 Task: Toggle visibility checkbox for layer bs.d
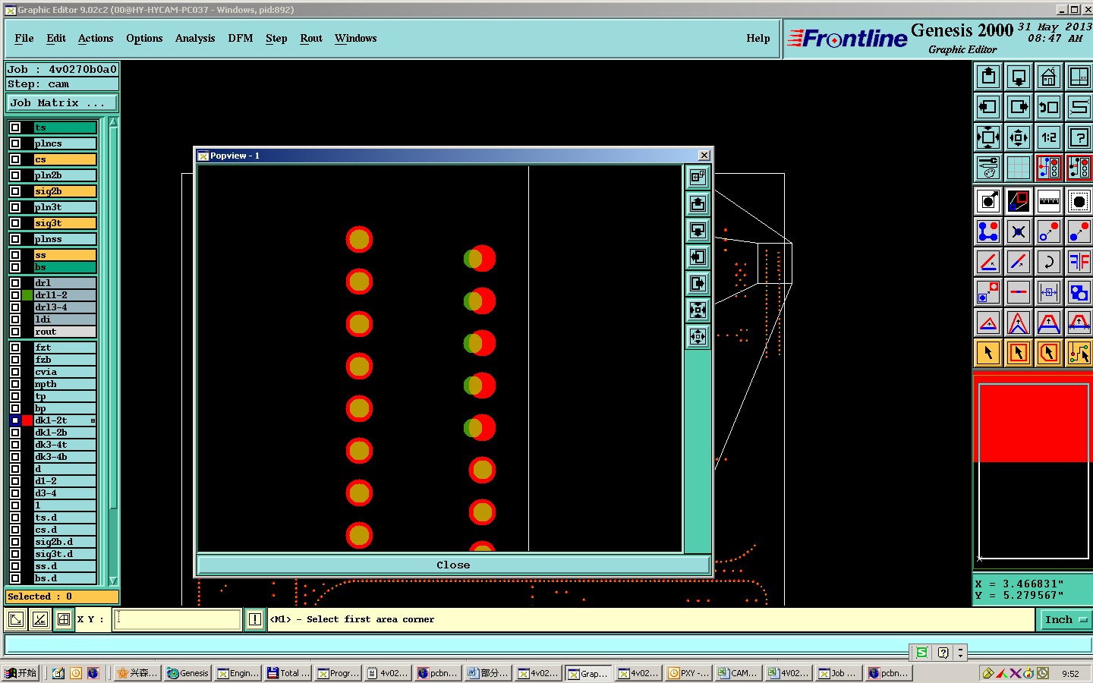tap(15, 578)
